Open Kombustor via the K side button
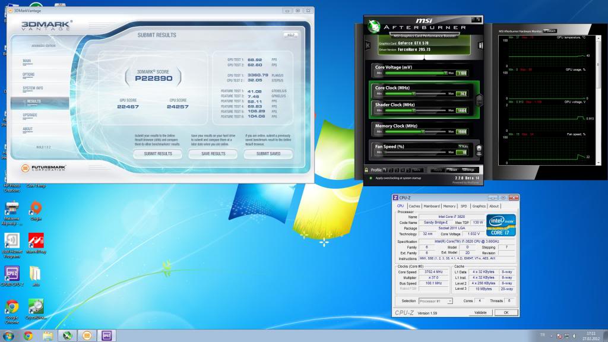This screenshot has height=342, width=608. point(368,45)
